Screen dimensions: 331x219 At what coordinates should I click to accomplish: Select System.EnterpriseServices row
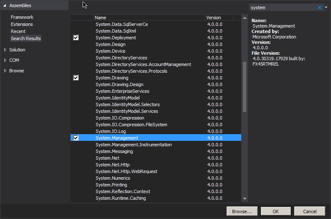pyautogui.click(x=156, y=91)
